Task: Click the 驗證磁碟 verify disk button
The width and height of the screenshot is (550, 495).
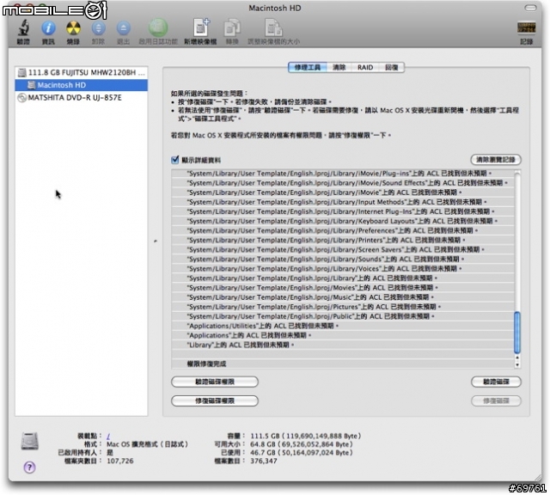Action: 496,382
